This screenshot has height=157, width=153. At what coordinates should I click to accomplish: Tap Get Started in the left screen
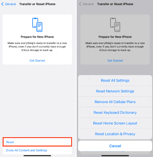tap(37, 61)
